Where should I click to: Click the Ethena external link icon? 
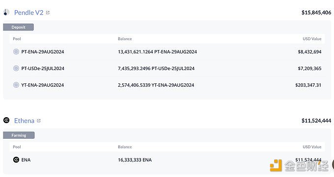[x=38, y=121]
